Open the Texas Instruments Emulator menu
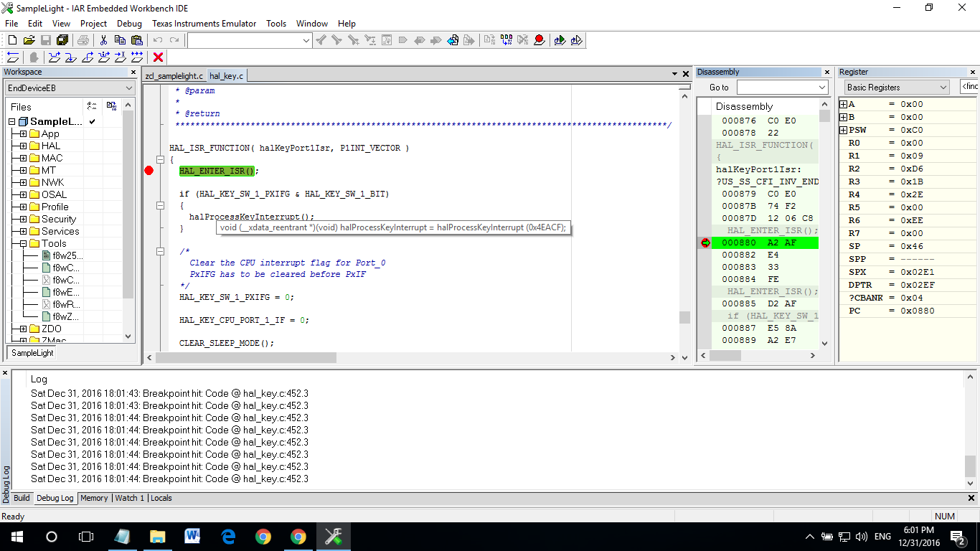This screenshot has height=551, width=980. point(204,24)
